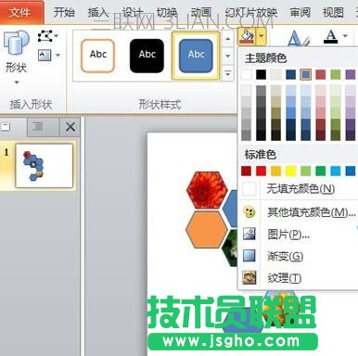This screenshot has width=358, height=356.
Task: Pick the highlighted blue accent theme swatch
Action: pyautogui.click(x=305, y=74)
